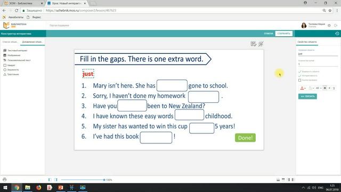Open the text color dropdown arrow

click(x=305, y=88)
